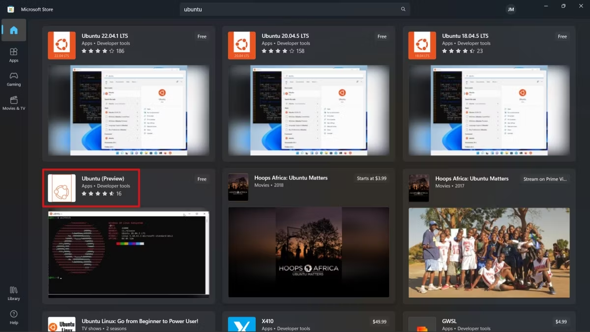Open the Ubuntu 18.04.5 LTS screenshot preview
Image resolution: width=590 pixels, height=332 pixels.
[x=489, y=111]
